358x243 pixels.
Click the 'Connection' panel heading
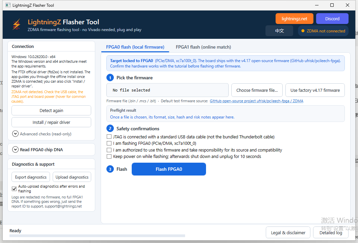(23, 46)
